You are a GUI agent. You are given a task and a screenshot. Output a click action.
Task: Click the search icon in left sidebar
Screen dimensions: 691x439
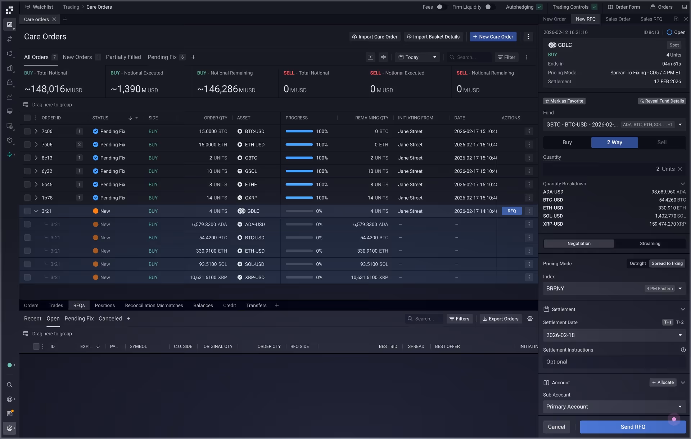tap(10, 385)
